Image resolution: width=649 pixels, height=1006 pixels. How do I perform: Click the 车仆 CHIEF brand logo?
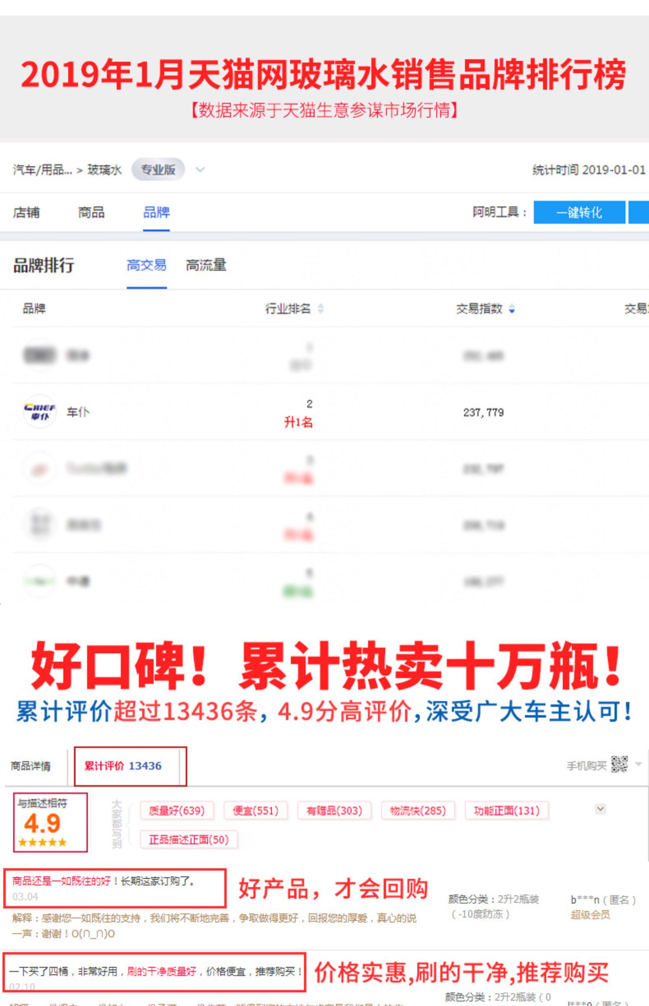click(x=39, y=412)
